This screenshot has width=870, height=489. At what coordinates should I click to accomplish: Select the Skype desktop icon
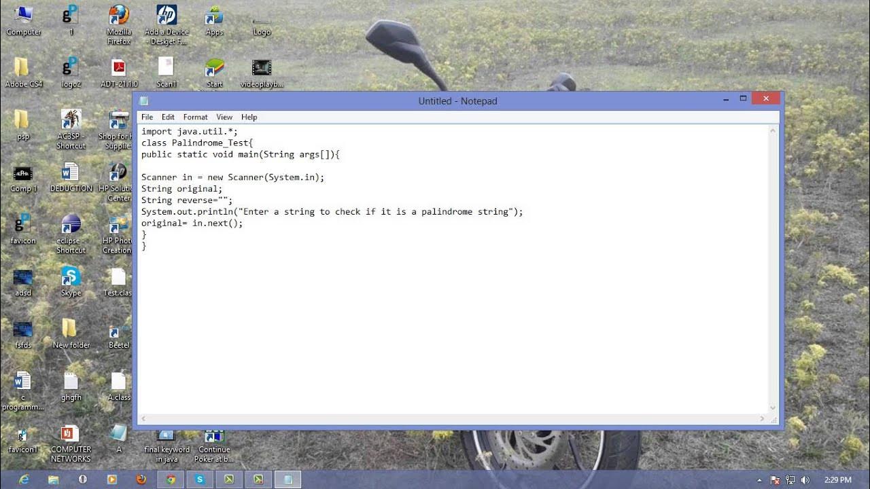pos(71,281)
